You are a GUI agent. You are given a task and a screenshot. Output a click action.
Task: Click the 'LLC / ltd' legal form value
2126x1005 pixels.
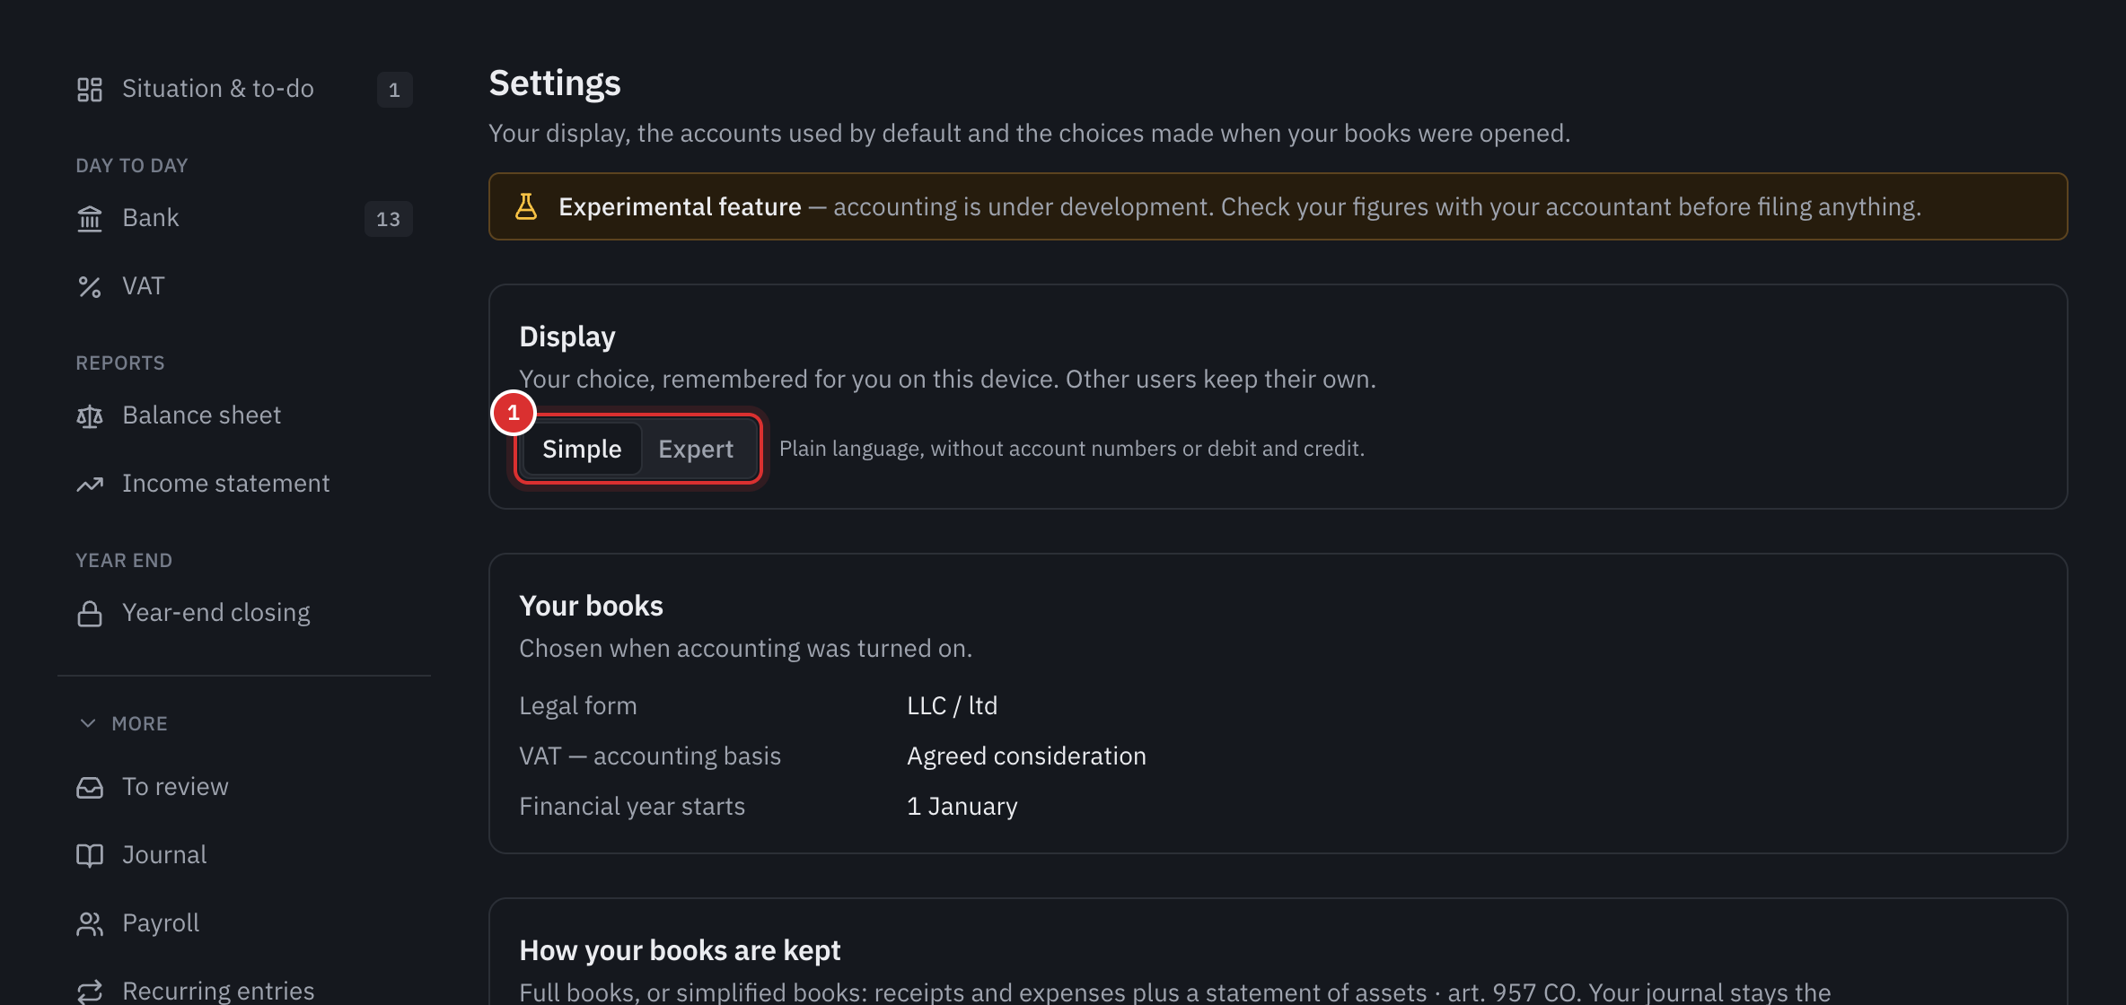coord(952,706)
